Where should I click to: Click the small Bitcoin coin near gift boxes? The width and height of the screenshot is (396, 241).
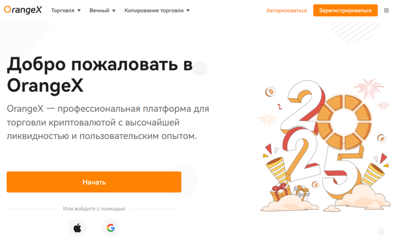pyautogui.click(x=316, y=185)
